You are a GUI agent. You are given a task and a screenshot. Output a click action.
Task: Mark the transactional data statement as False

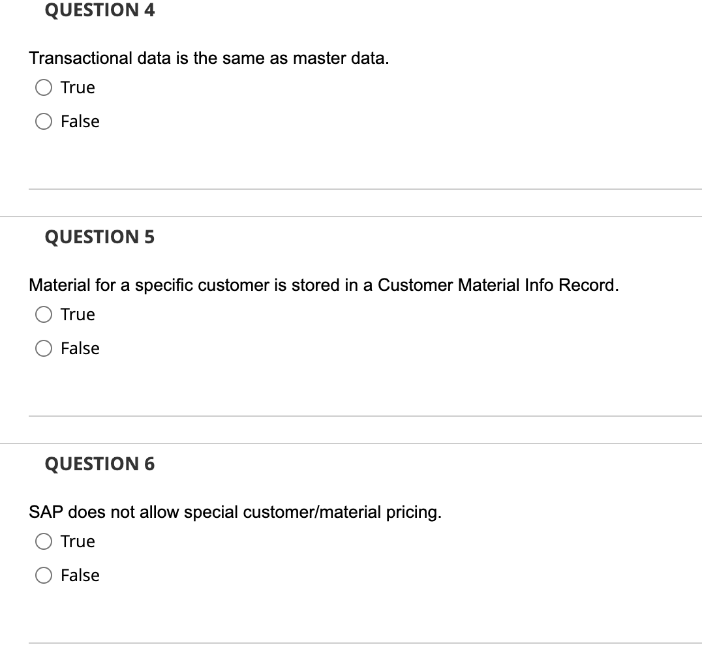pos(43,121)
